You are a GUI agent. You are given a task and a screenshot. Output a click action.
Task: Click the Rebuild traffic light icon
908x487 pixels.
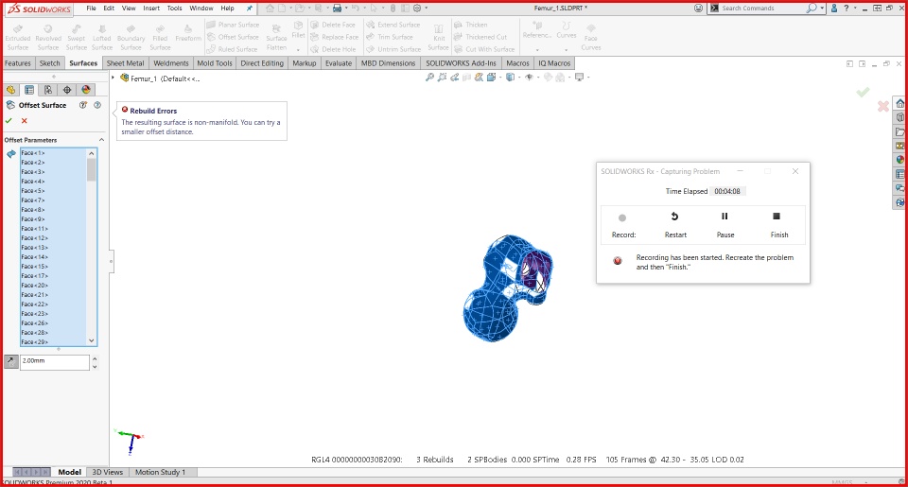click(x=393, y=9)
